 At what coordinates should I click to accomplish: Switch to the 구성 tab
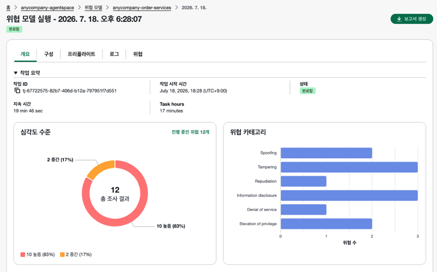tap(49, 54)
